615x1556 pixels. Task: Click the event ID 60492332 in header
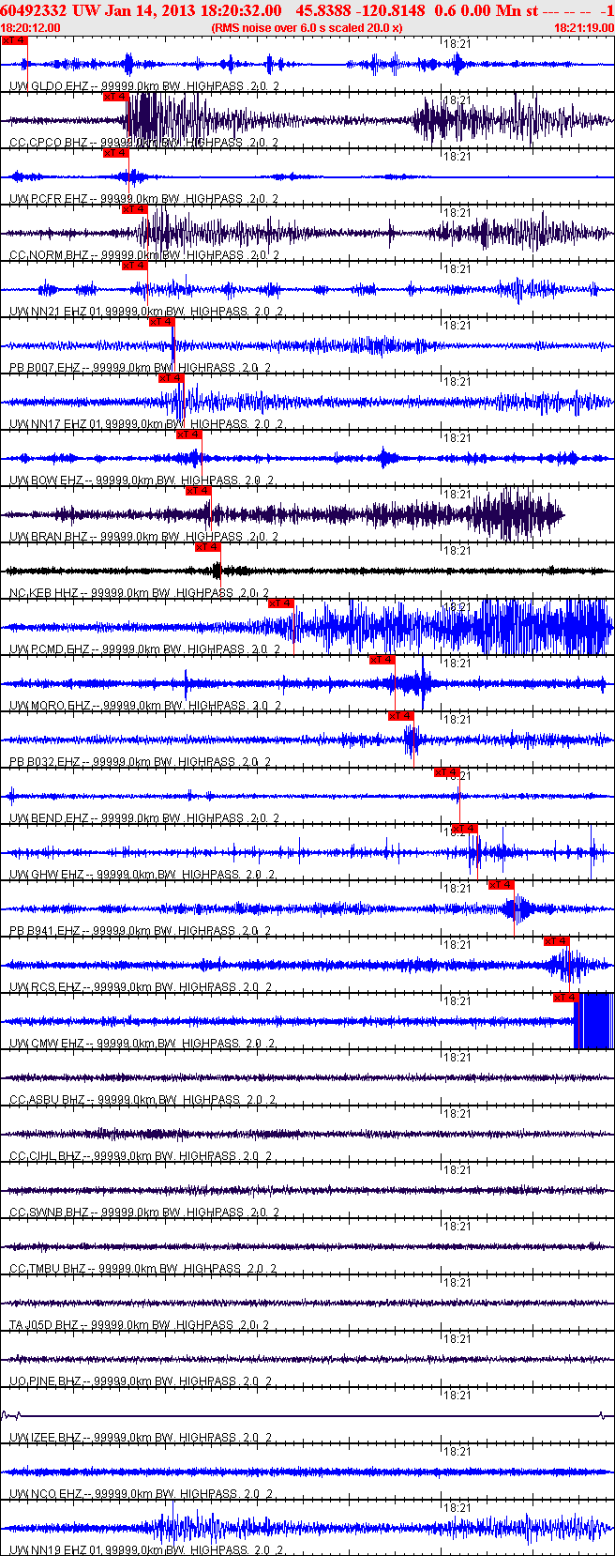33,10
